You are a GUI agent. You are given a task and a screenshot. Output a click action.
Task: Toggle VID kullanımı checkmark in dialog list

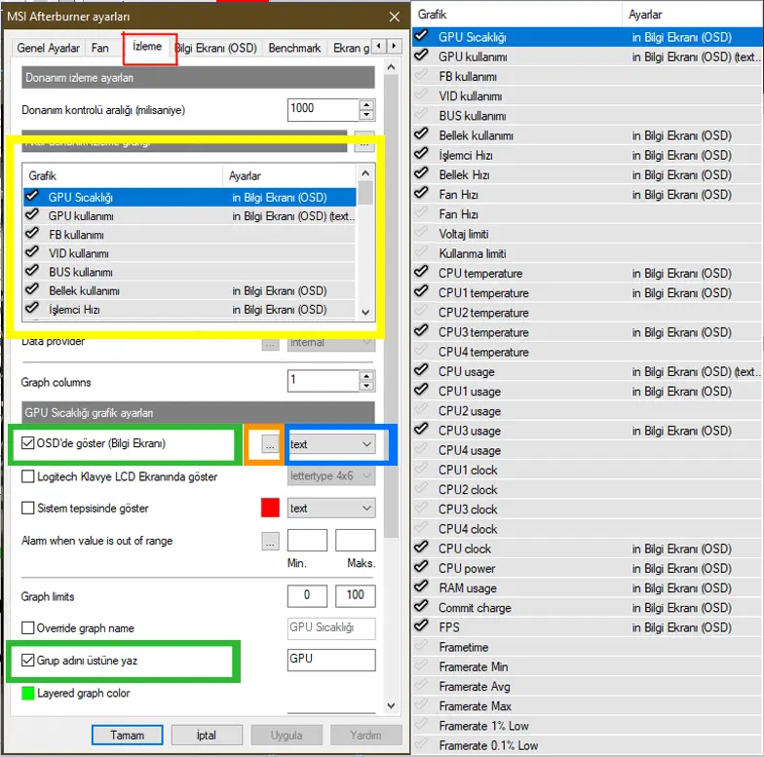[32, 252]
